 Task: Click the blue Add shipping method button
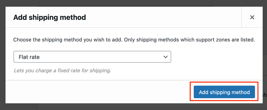tap(224, 92)
